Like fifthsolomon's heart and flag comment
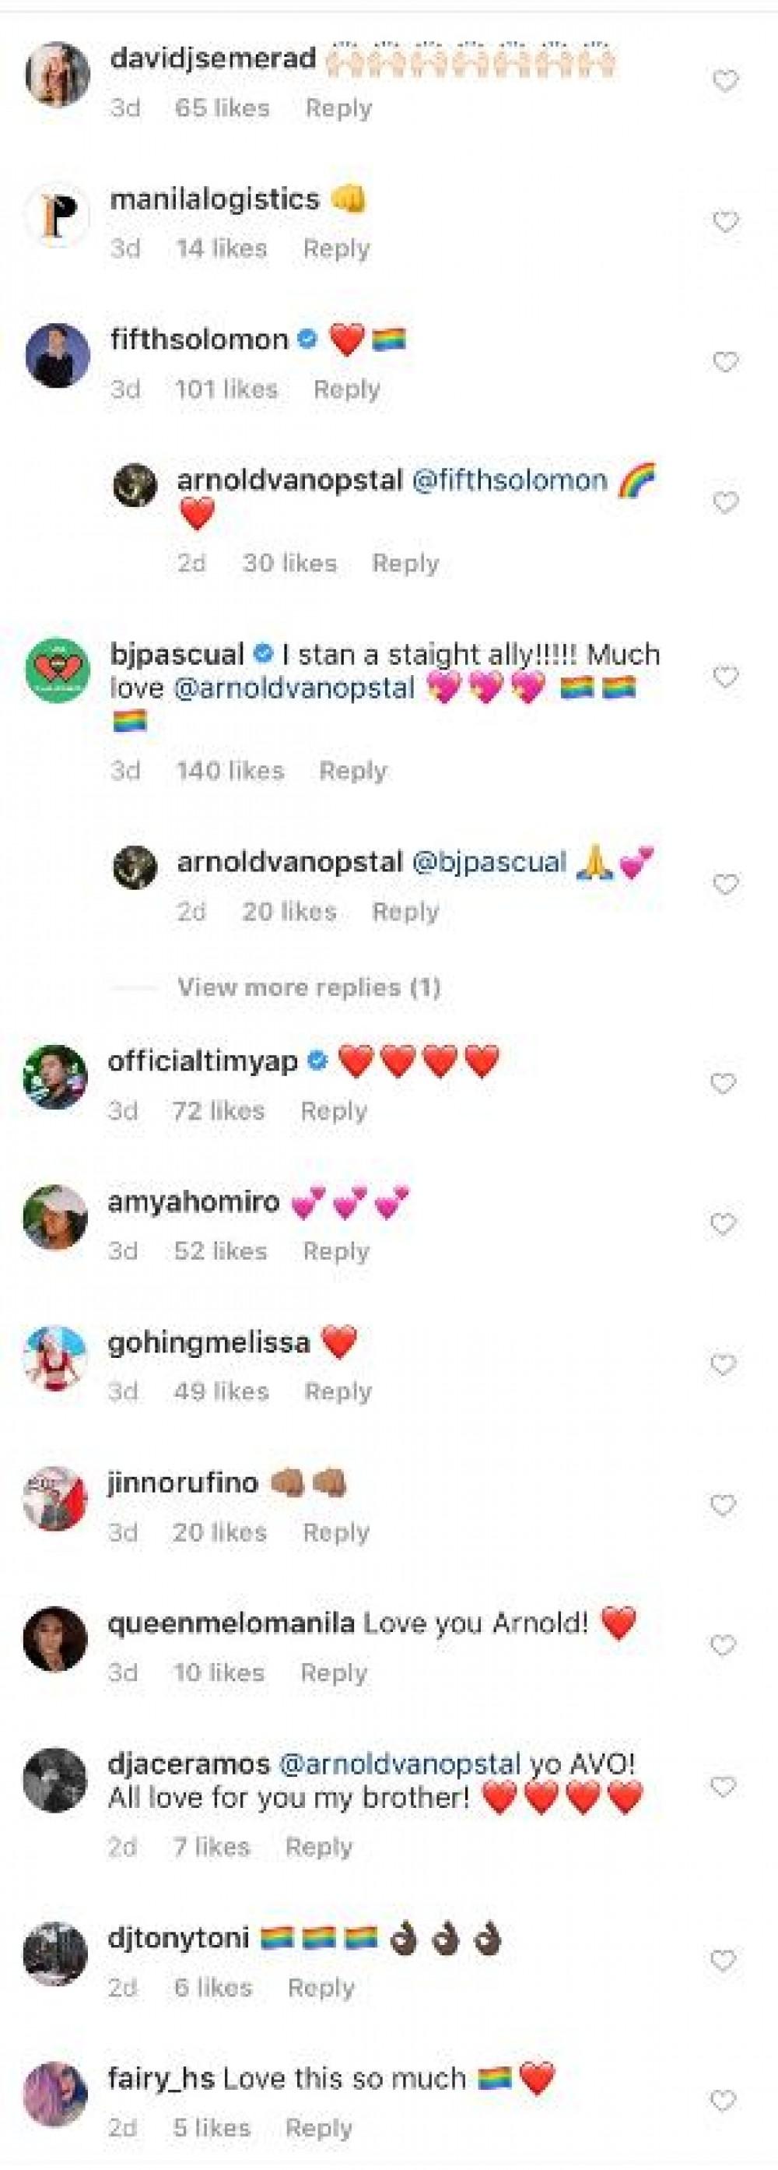The height and width of the screenshot is (2170, 778). pos(725,362)
